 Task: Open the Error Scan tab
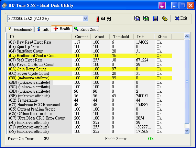86,29
